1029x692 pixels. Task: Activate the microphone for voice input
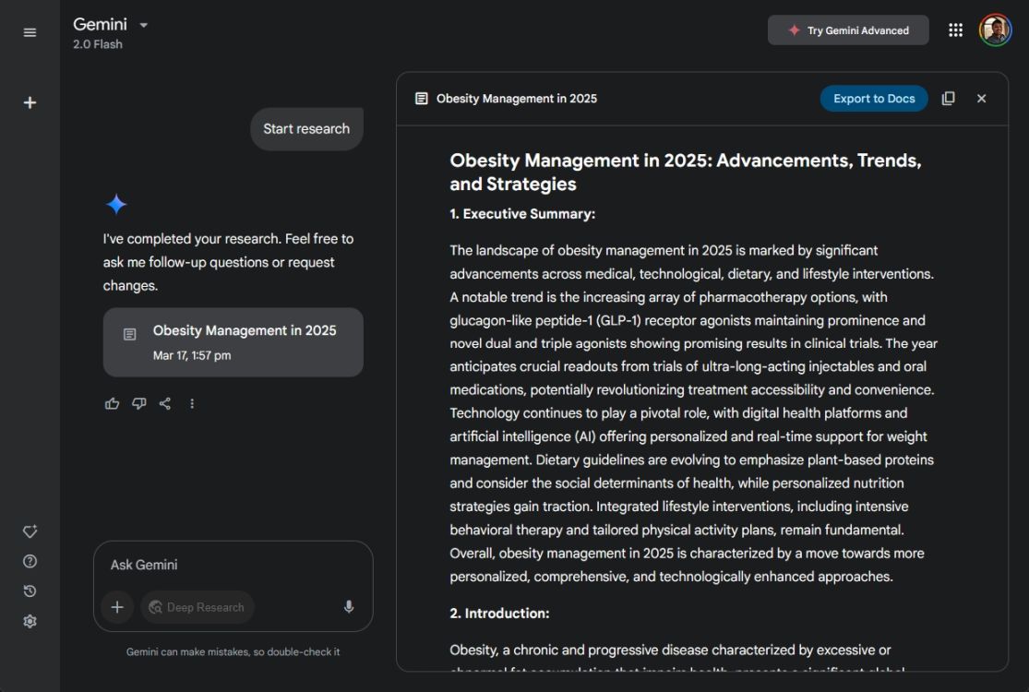click(x=348, y=607)
